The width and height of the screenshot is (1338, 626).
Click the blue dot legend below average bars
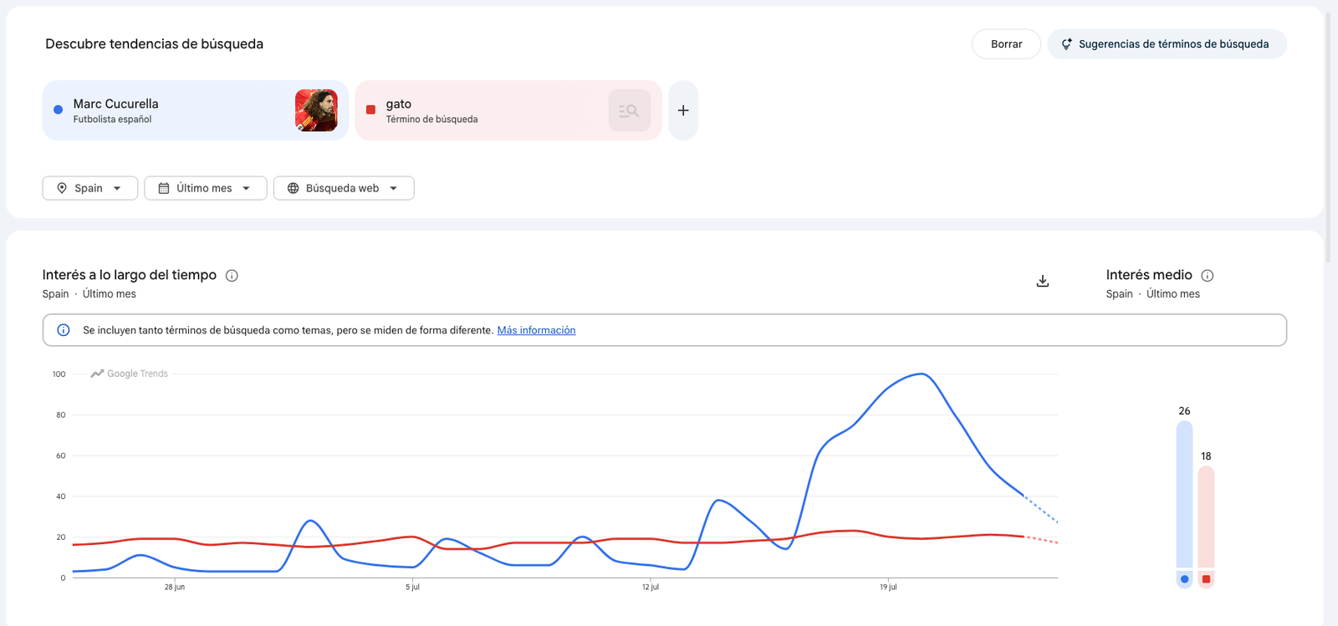(x=1184, y=579)
